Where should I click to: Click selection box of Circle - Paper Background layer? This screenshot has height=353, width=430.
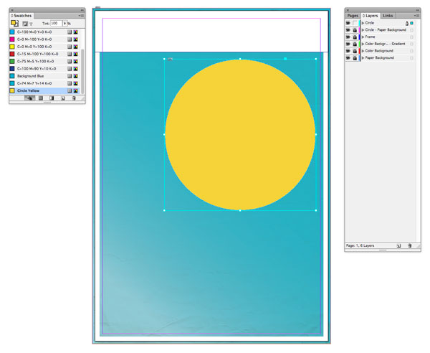(411, 30)
